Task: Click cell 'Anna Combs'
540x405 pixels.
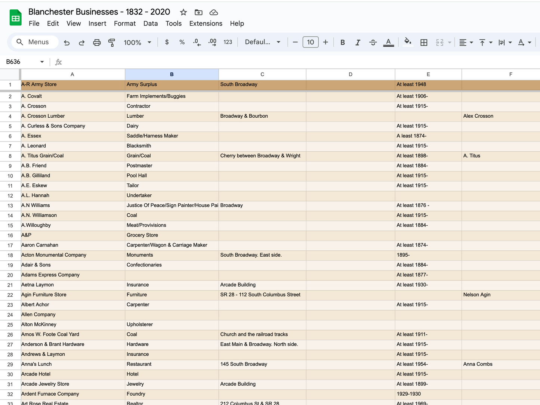Action: point(501,364)
